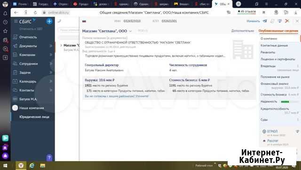The width and height of the screenshot is (301, 170).
Task: Open a new browser tab
Action: click(x=238, y=4)
